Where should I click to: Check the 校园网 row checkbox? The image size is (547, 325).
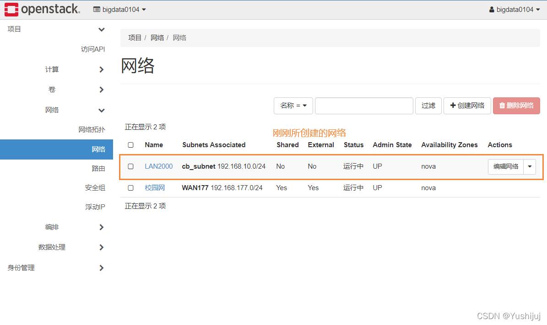click(130, 188)
